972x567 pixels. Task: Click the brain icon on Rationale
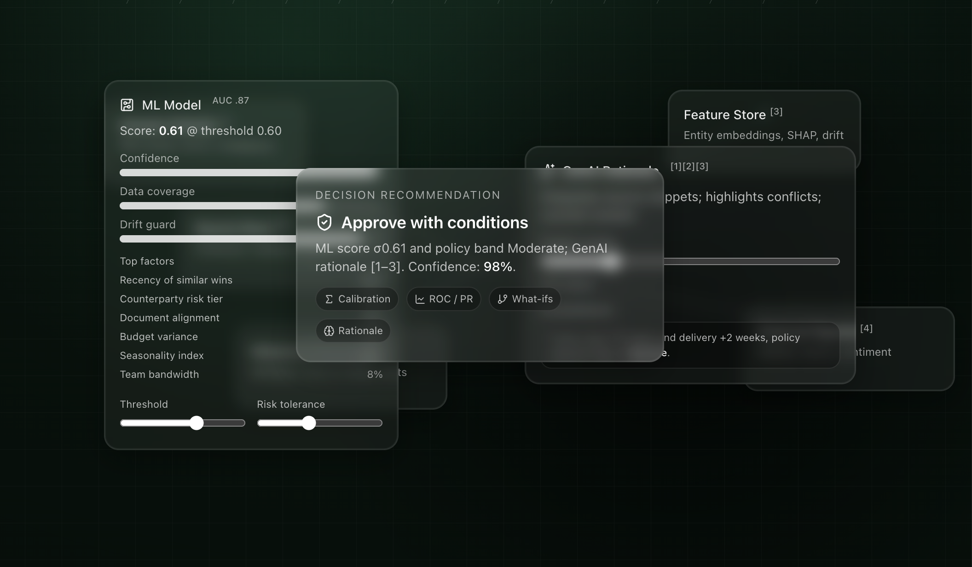(329, 331)
